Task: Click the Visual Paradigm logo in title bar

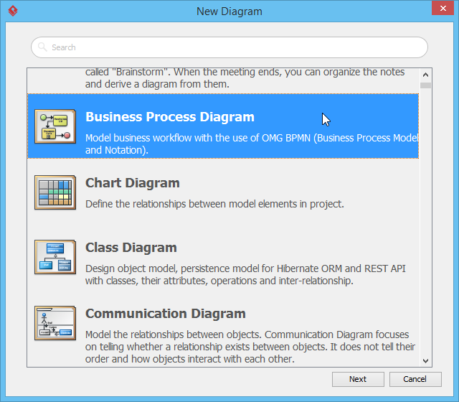Action: coord(13,11)
